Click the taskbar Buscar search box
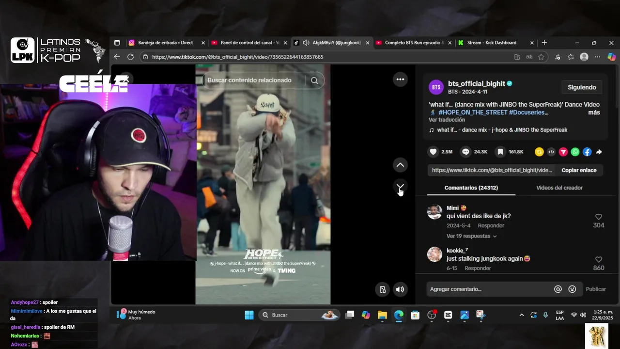Screen dimensions: 620x349 [x=299, y=315]
